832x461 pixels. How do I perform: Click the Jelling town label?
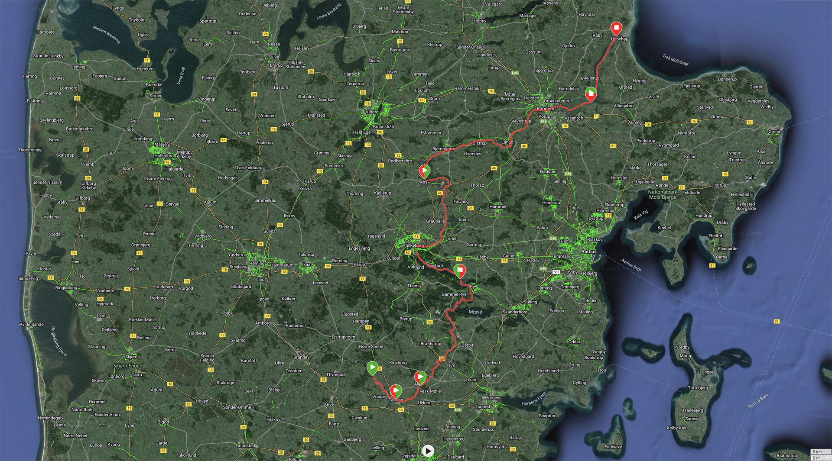[377, 448]
